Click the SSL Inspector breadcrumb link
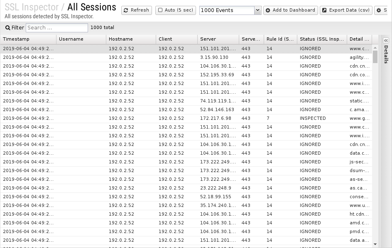This screenshot has width=392, height=248. coord(32,7)
